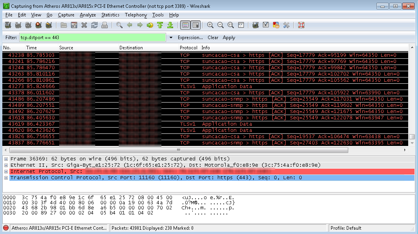
Task: Open the Telephony menu
Action: click(136, 15)
